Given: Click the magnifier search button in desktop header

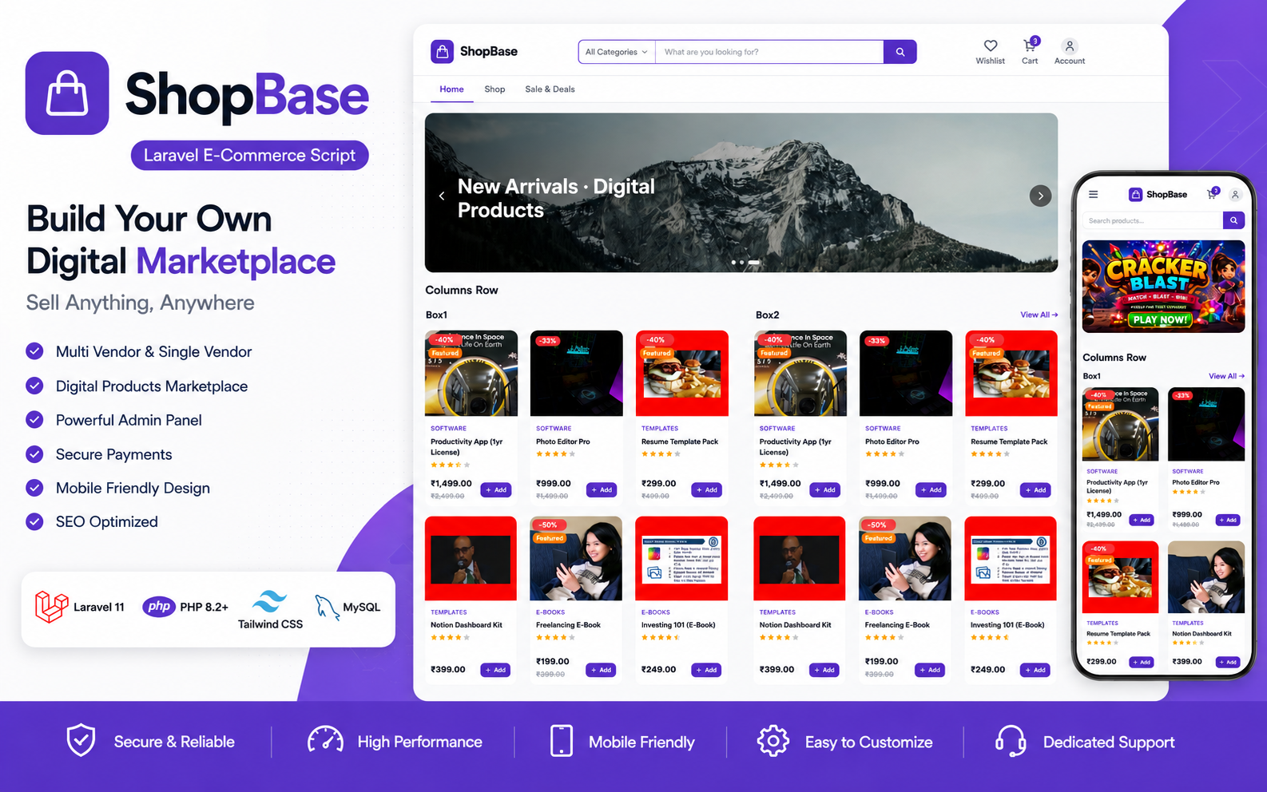Looking at the screenshot, I should pos(900,52).
